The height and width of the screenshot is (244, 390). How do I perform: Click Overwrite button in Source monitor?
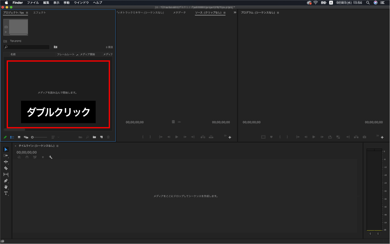click(x=211, y=137)
